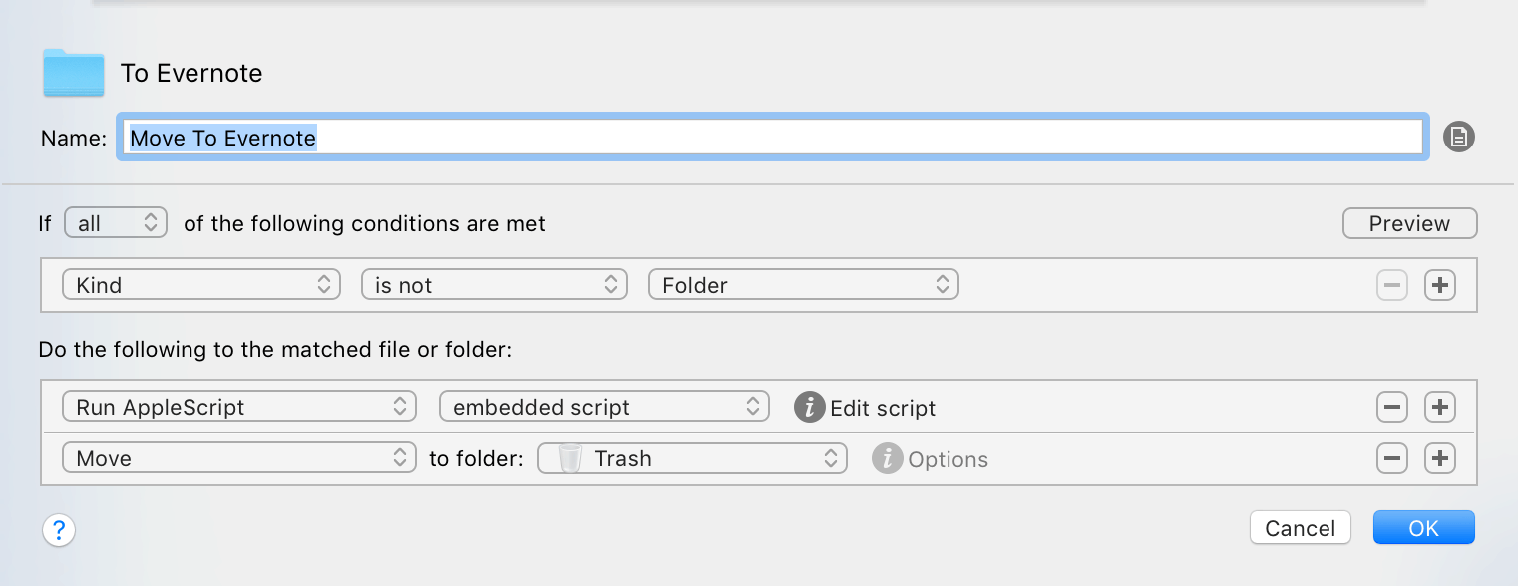Open the Folder value dropdown

tap(804, 285)
